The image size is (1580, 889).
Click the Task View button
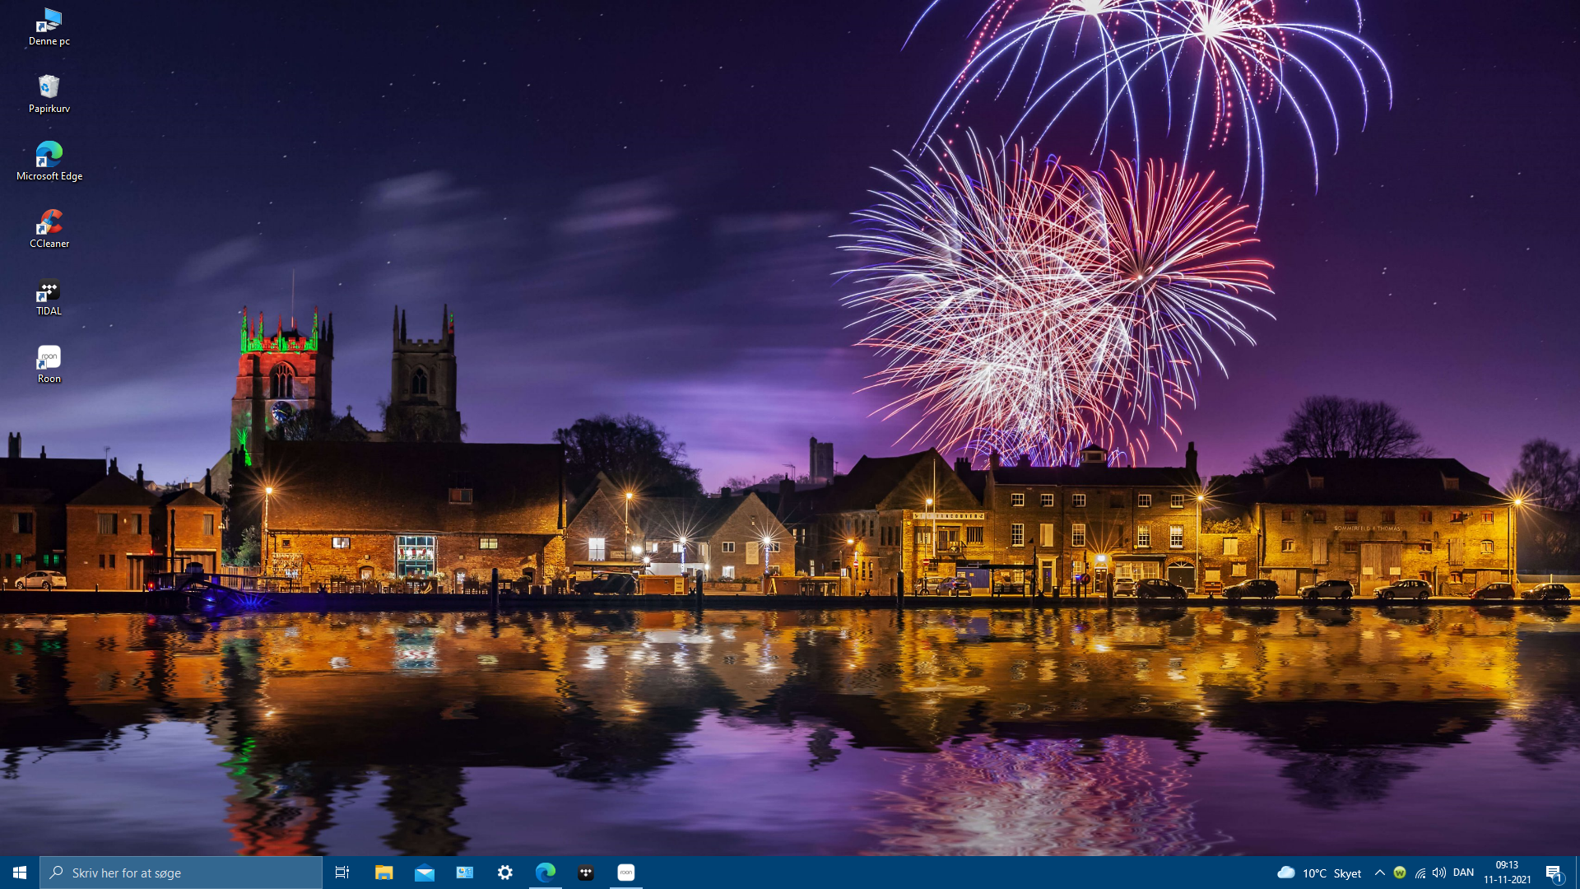(342, 873)
